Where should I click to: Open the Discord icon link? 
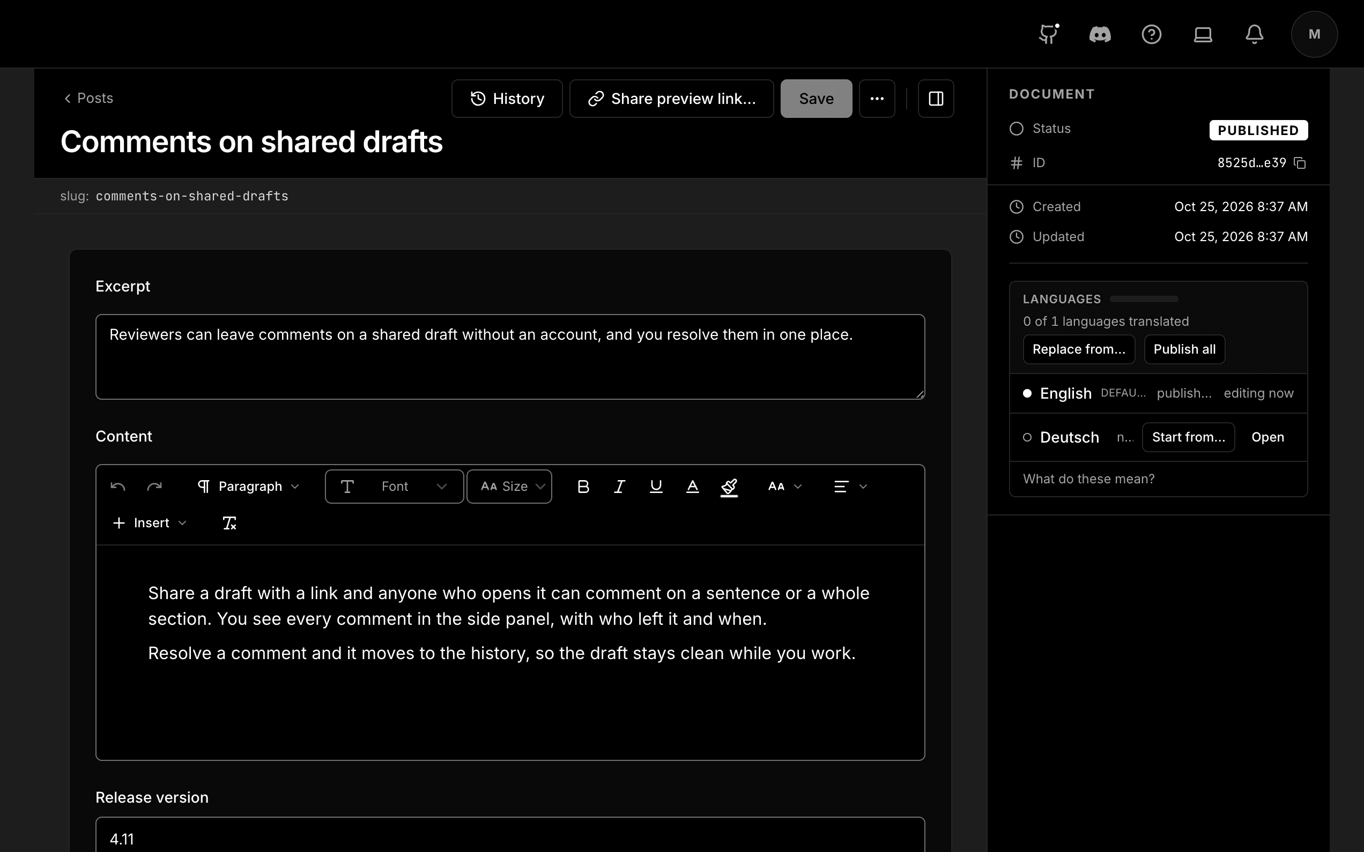(1100, 34)
